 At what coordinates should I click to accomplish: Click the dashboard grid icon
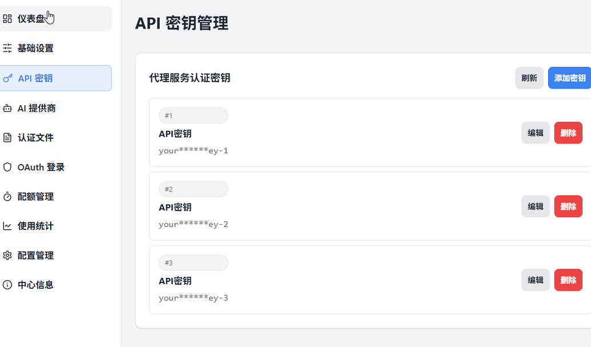coord(7,18)
